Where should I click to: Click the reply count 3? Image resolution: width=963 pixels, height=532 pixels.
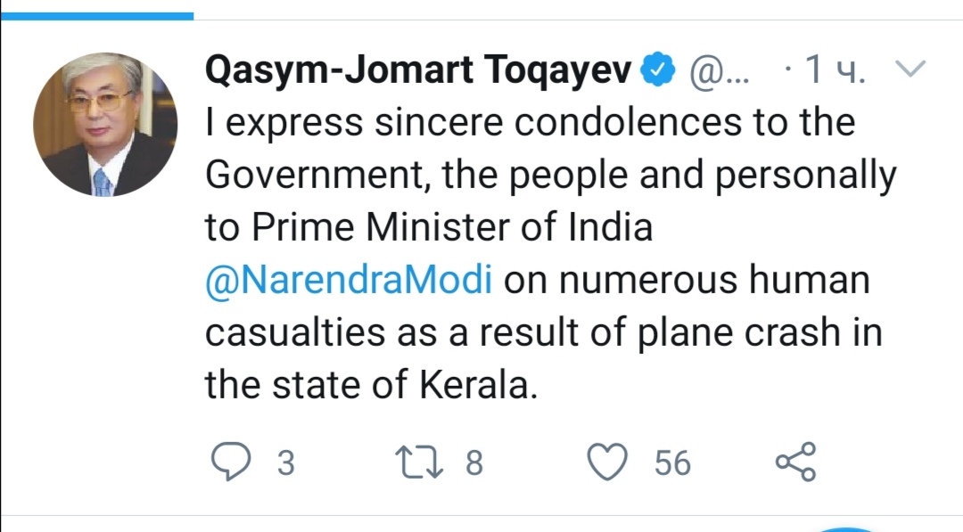pyautogui.click(x=285, y=462)
